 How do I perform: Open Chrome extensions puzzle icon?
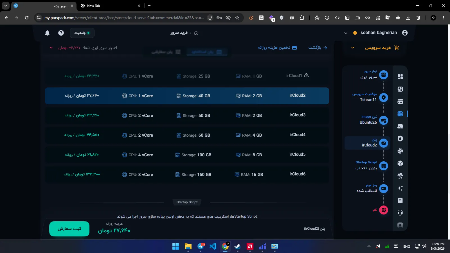(302, 18)
